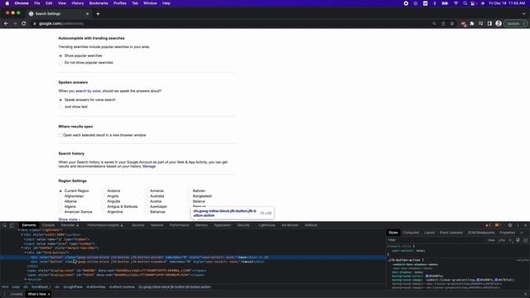Open background-color swatch in Styles pane
This screenshot has width=530, height=298.
pyautogui.click(x=427, y=276)
